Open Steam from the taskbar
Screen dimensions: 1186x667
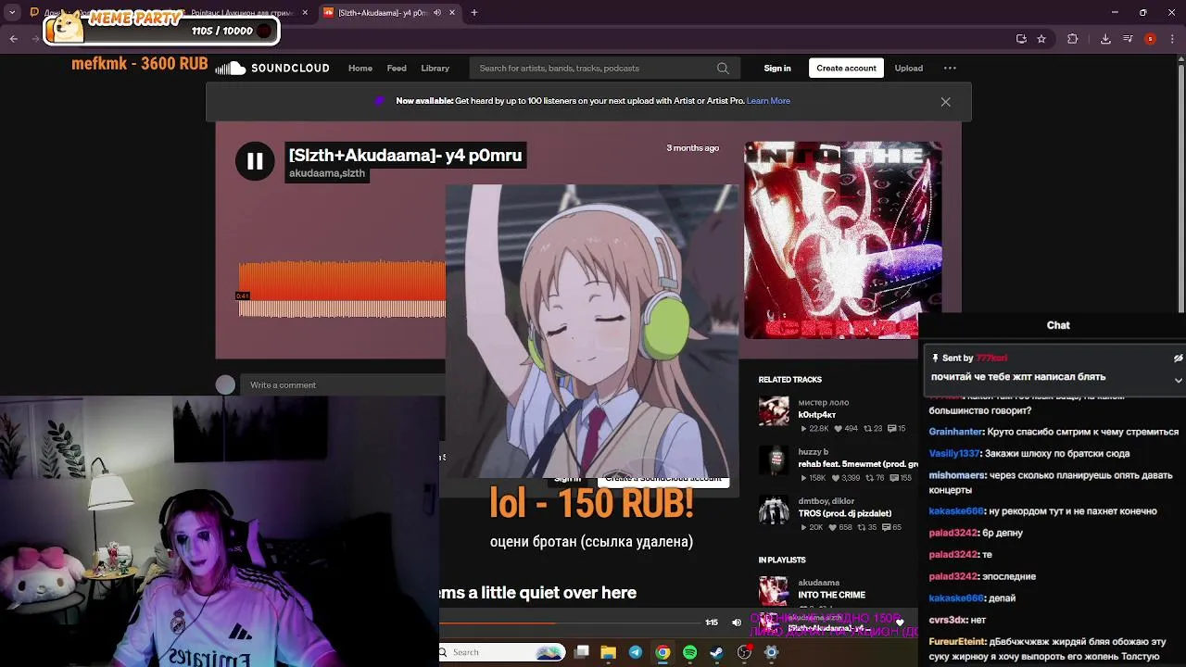point(716,652)
